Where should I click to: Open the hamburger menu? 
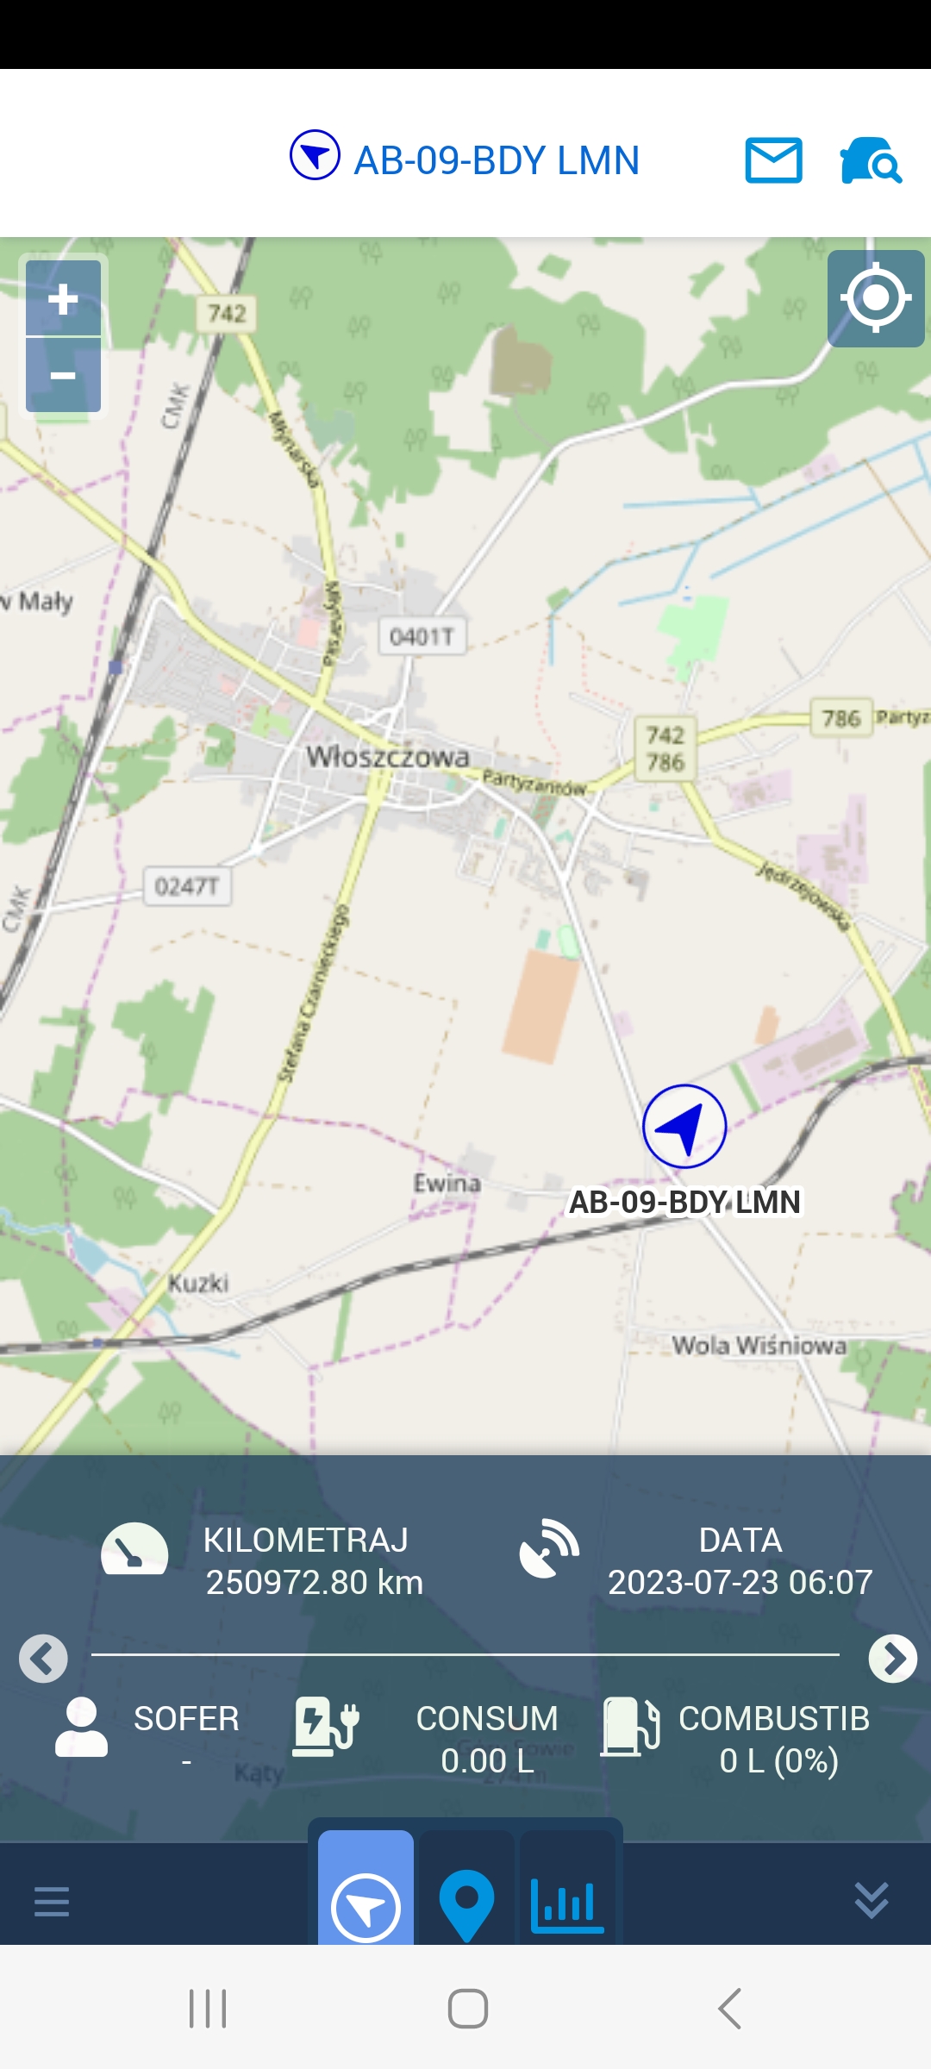point(52,1901)
